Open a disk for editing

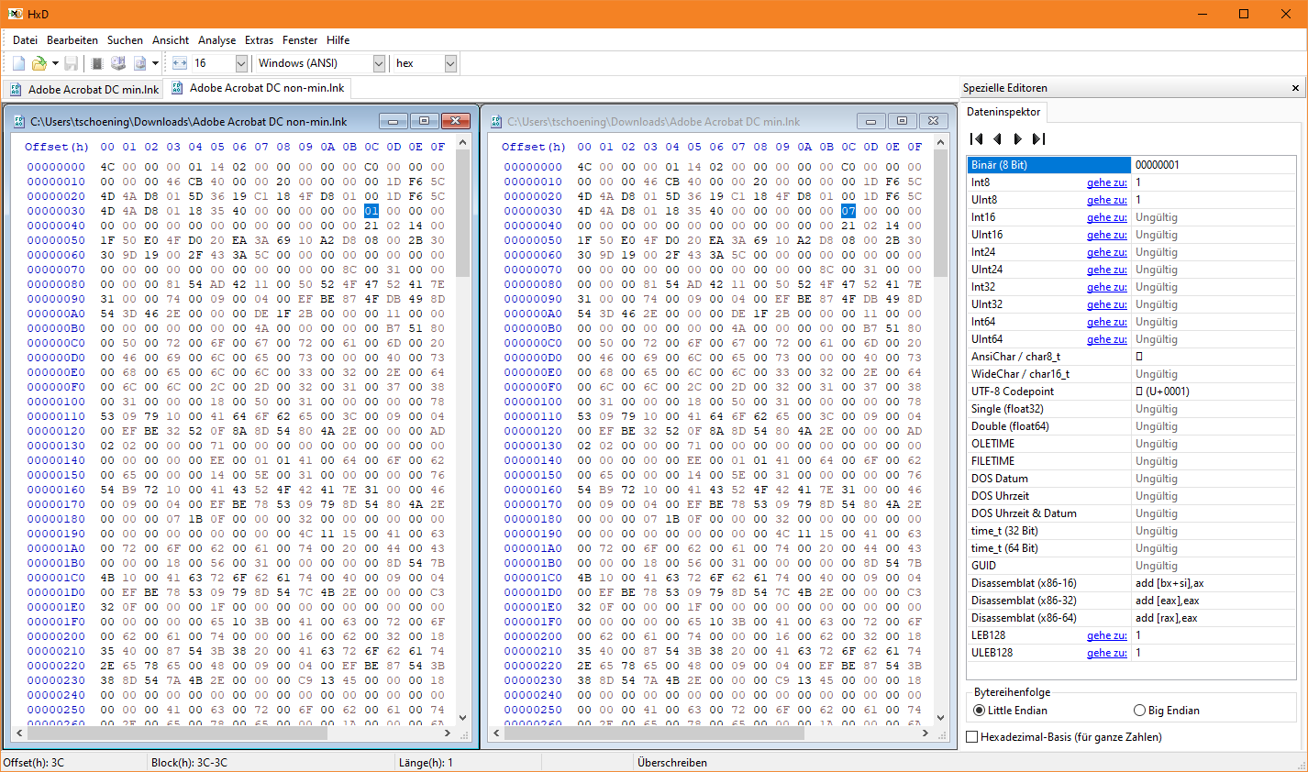(118, 62)
